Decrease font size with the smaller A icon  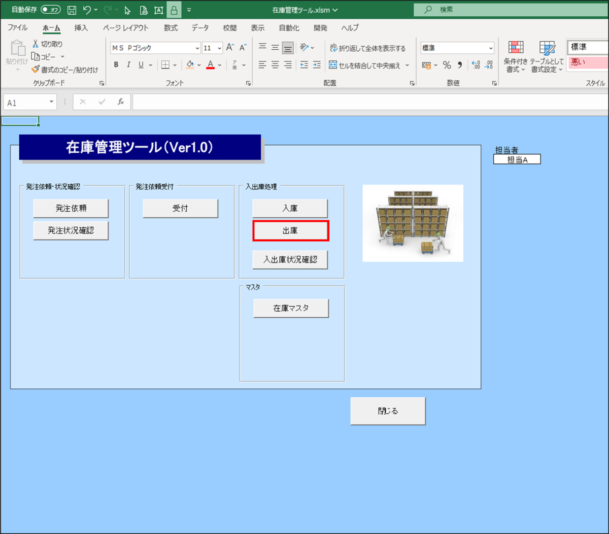pyautogui.click(x=243, y=47)
